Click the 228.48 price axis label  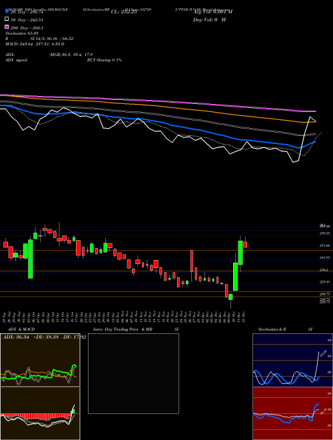[325, 282]
